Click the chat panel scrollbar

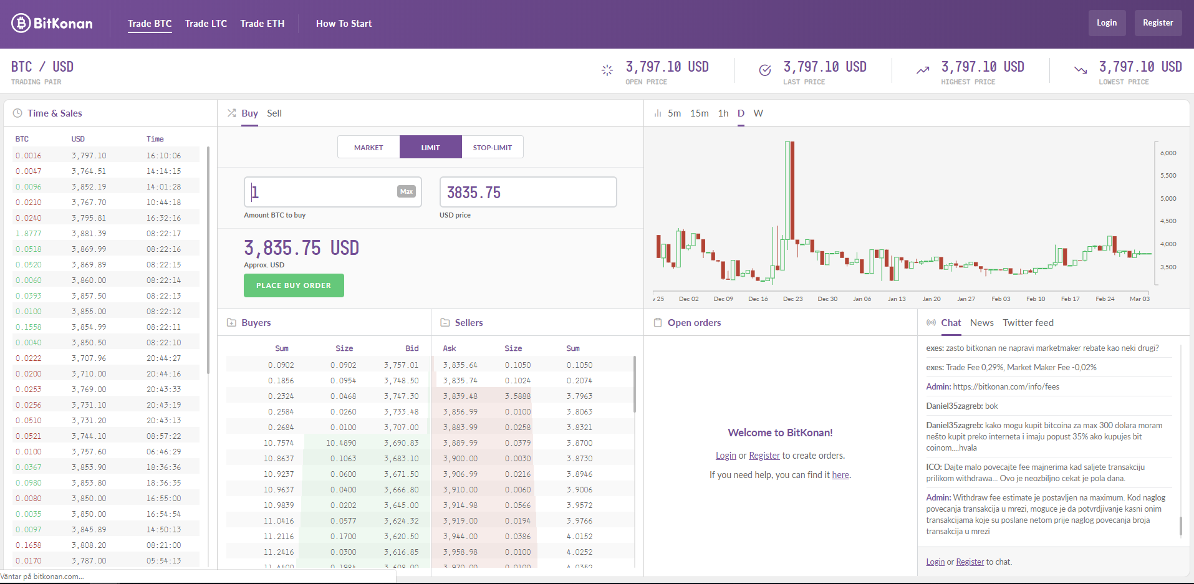click(1180, 525)
